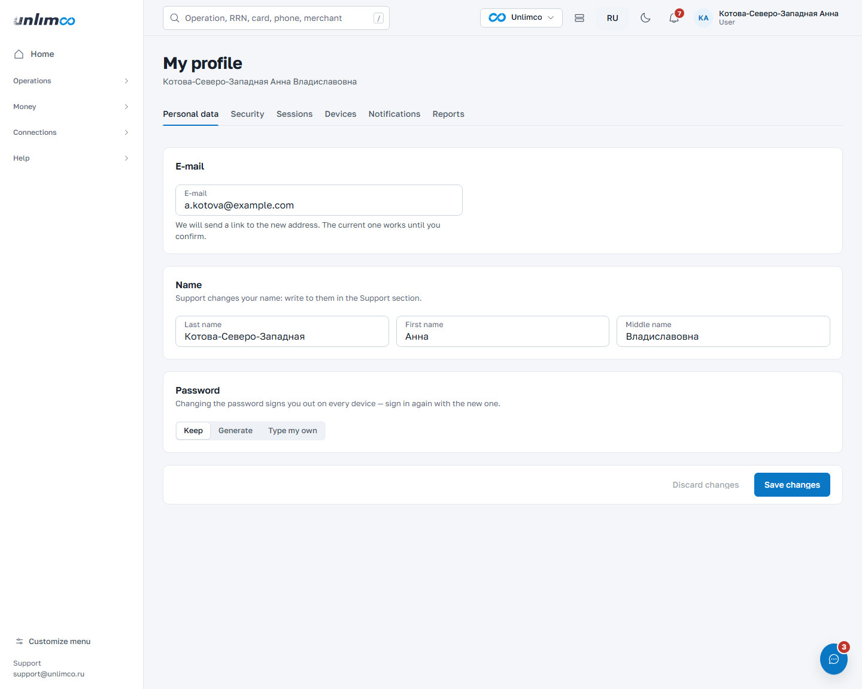Click the Middle name field
This screenshot has width=862, height=689.
click(x=723, y=331)
